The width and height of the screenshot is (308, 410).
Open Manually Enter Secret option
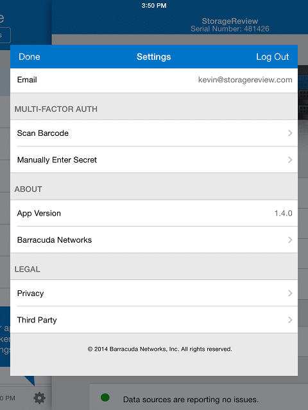point(154,160)
